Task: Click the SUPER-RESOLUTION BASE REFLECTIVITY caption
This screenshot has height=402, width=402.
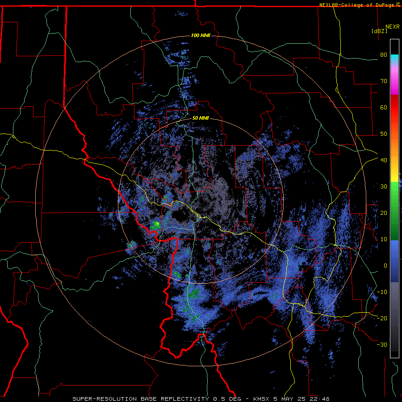Action: point(141,399)
